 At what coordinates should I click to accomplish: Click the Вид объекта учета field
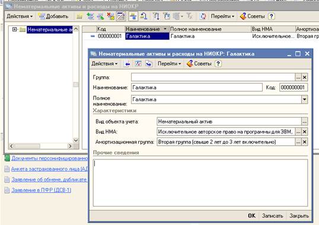point(229,121)
